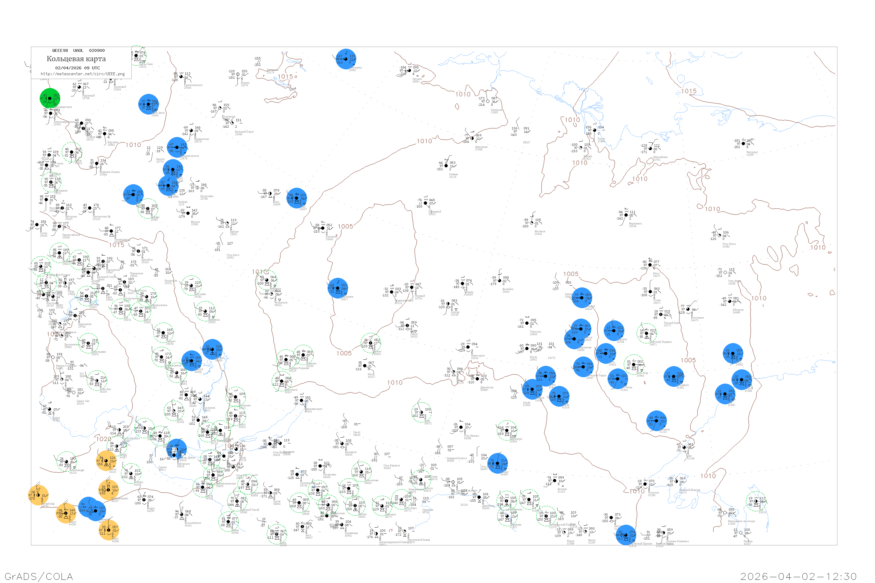This screenshot has height=583, width=875.
Task: Click the blue Кикки Акки station marker
Action: click(x=148, y=104)
